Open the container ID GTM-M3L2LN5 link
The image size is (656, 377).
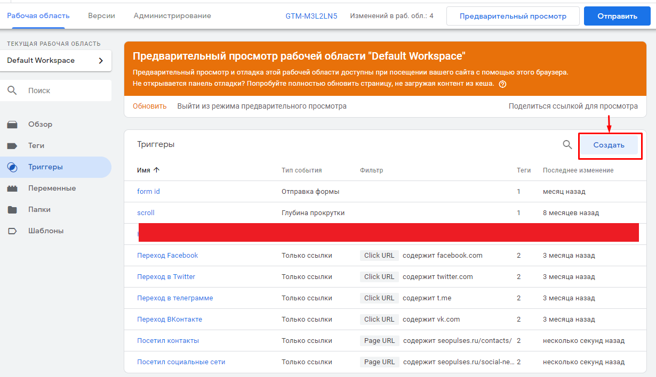pos(311,16)
